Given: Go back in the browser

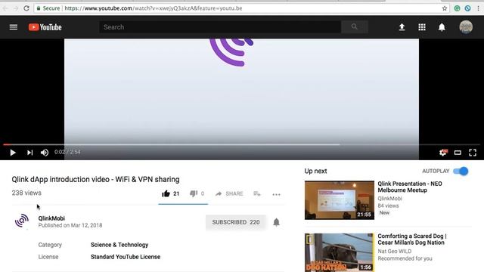Looking at the screenshot, I should pos(5,8).
